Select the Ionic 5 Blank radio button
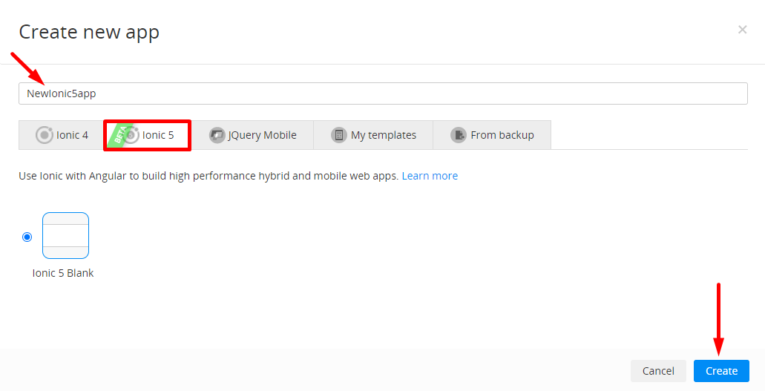Viewport: 765px width, 391px height. [x=27, y=237]
